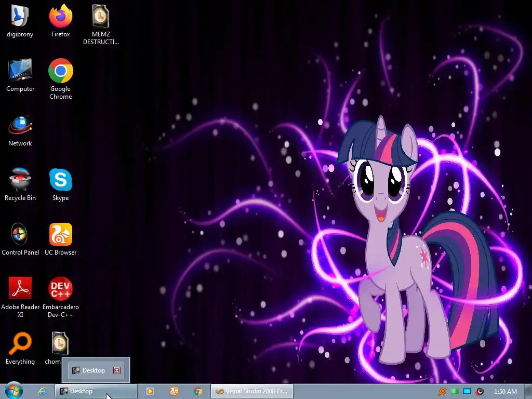
Task: Open the media player taskbar icon
Action: point(150,391)
